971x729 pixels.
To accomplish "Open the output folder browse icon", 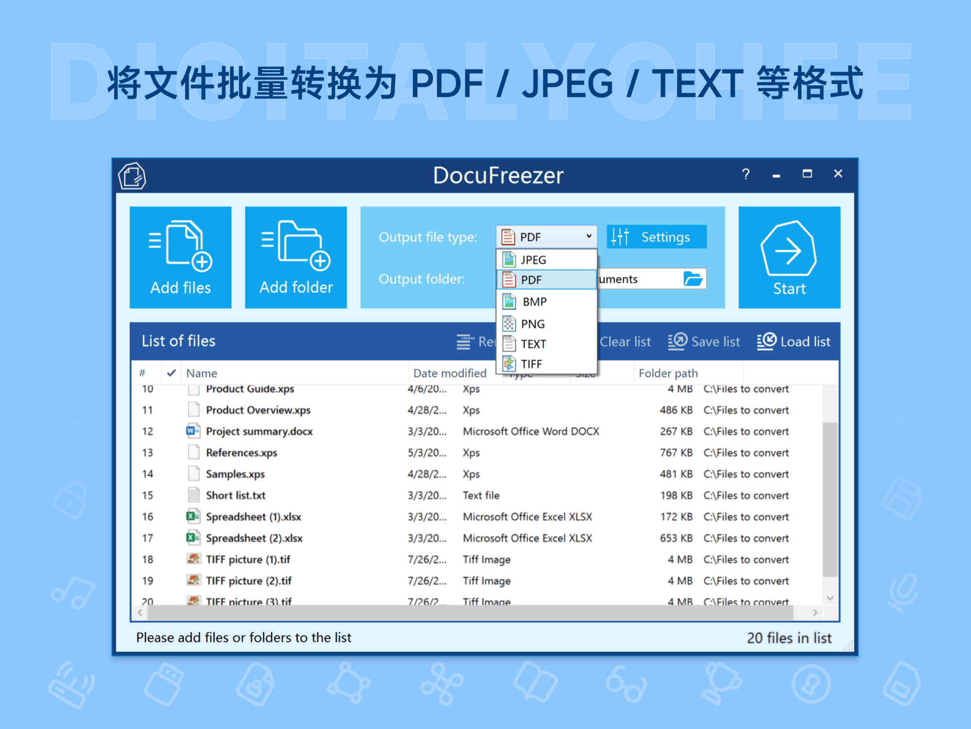I will [x=693, y=278].
